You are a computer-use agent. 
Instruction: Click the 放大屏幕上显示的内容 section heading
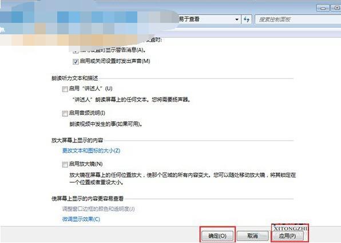coord(77,140)
